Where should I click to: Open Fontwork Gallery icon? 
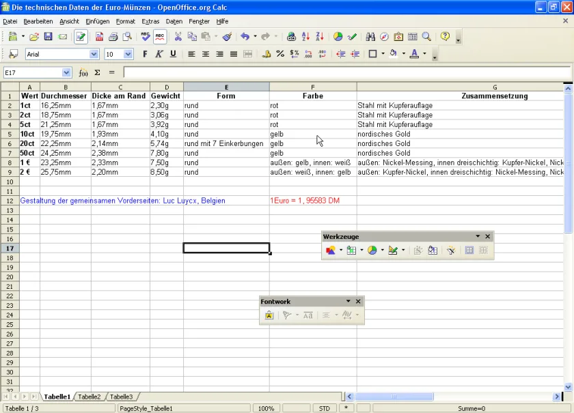click(269, 315)
